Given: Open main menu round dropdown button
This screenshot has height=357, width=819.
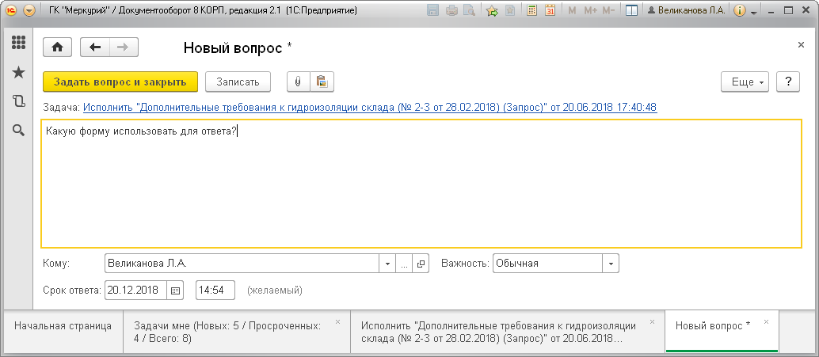Looking at the screenshot, I should [x=30, y=10].
